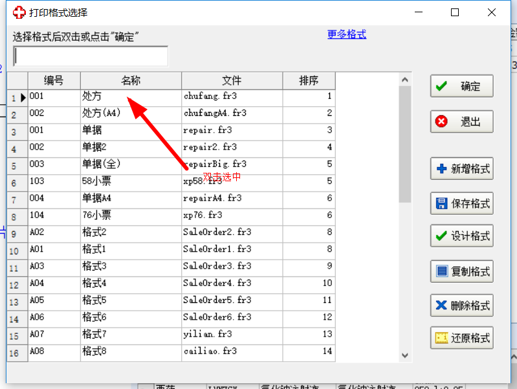Select the 格式7 name cell
Screen dimensions: 517x389
point(131,336)
